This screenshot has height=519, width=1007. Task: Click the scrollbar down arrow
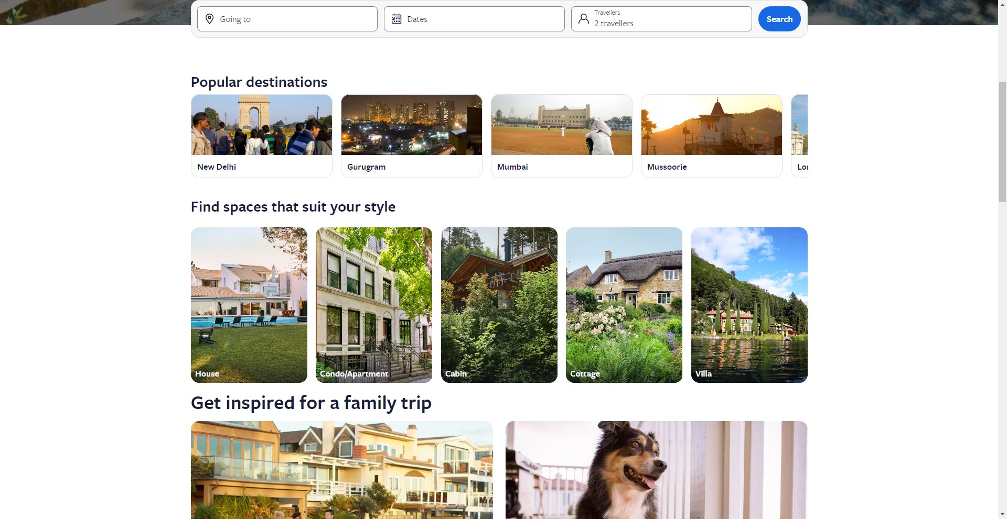point(1002,514)
